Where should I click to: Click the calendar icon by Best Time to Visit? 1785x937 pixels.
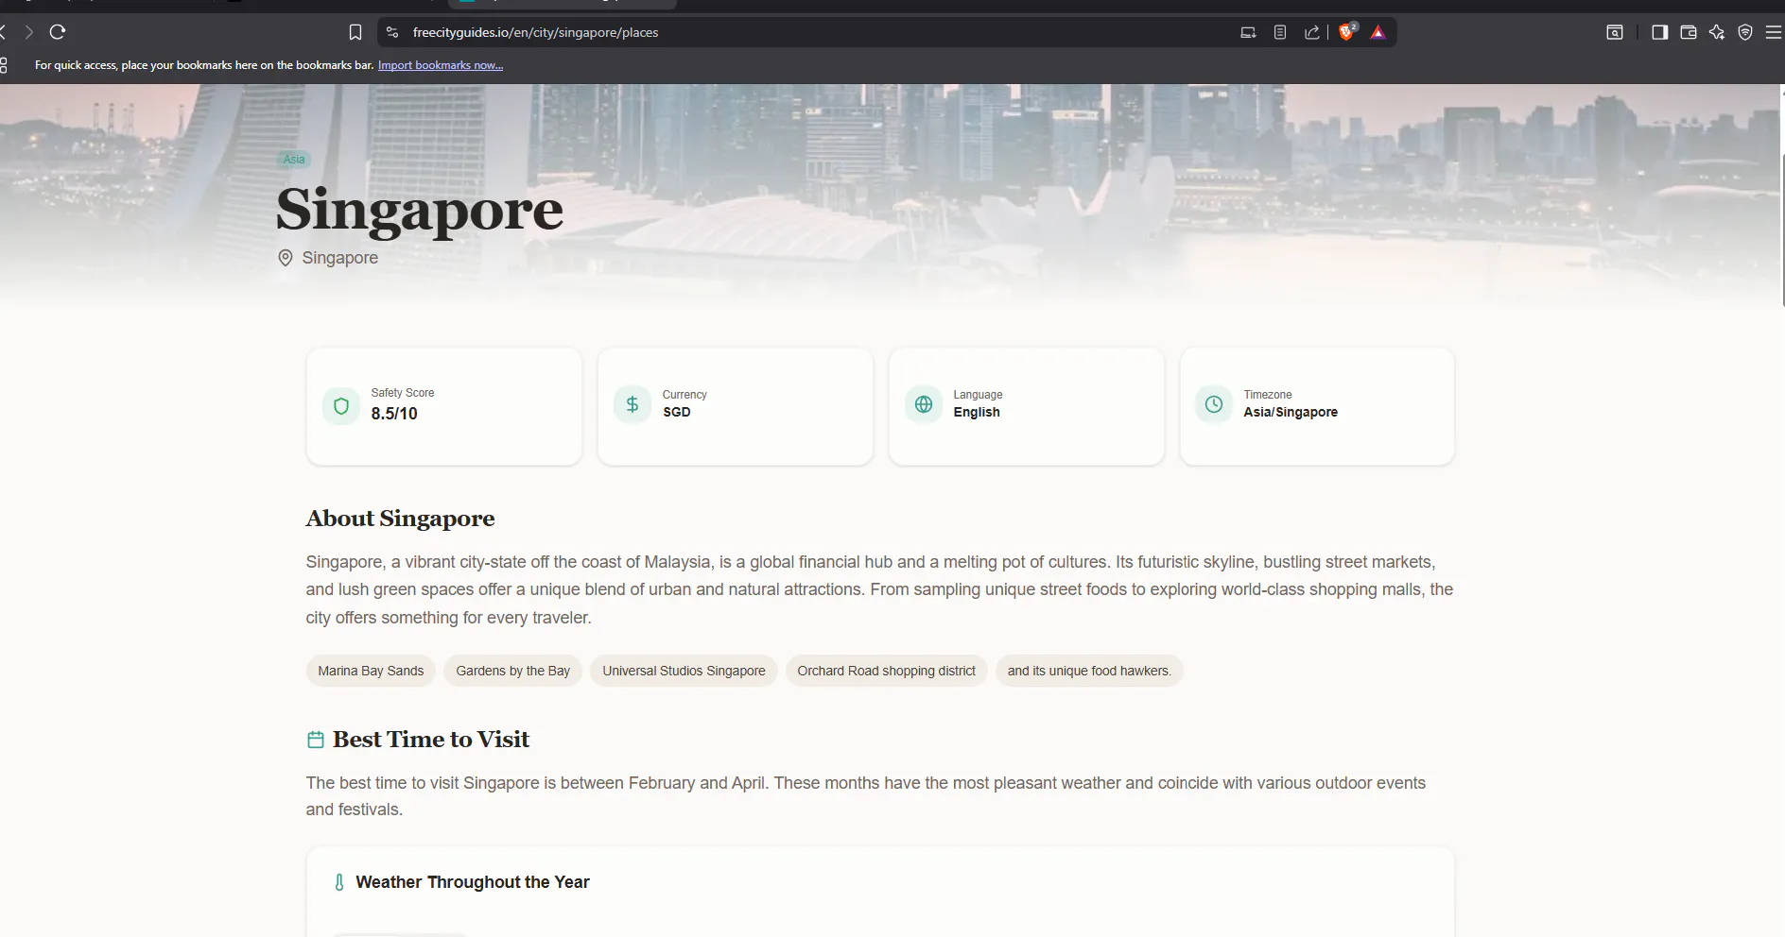click(316, 740)
